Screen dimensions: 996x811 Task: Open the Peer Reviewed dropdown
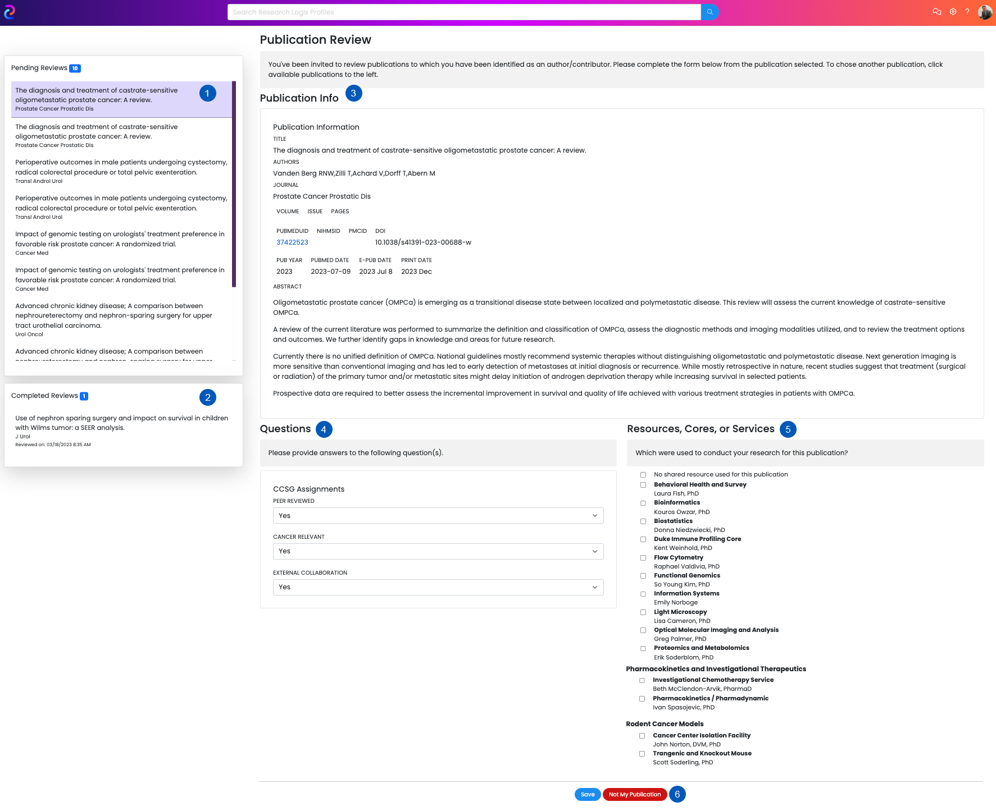pyautogui.click(x=438, y=515)
